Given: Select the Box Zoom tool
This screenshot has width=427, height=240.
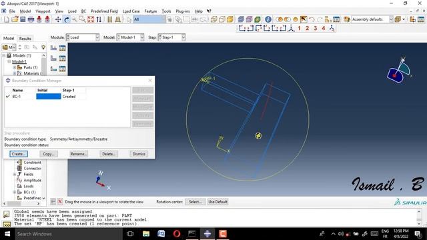Looking at the screenshot, I should tap(82, 19).
